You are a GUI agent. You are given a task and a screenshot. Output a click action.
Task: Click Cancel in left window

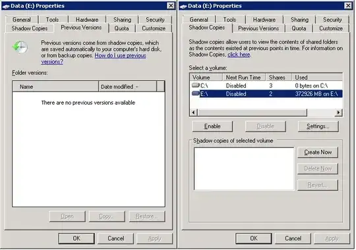point(116,238)
